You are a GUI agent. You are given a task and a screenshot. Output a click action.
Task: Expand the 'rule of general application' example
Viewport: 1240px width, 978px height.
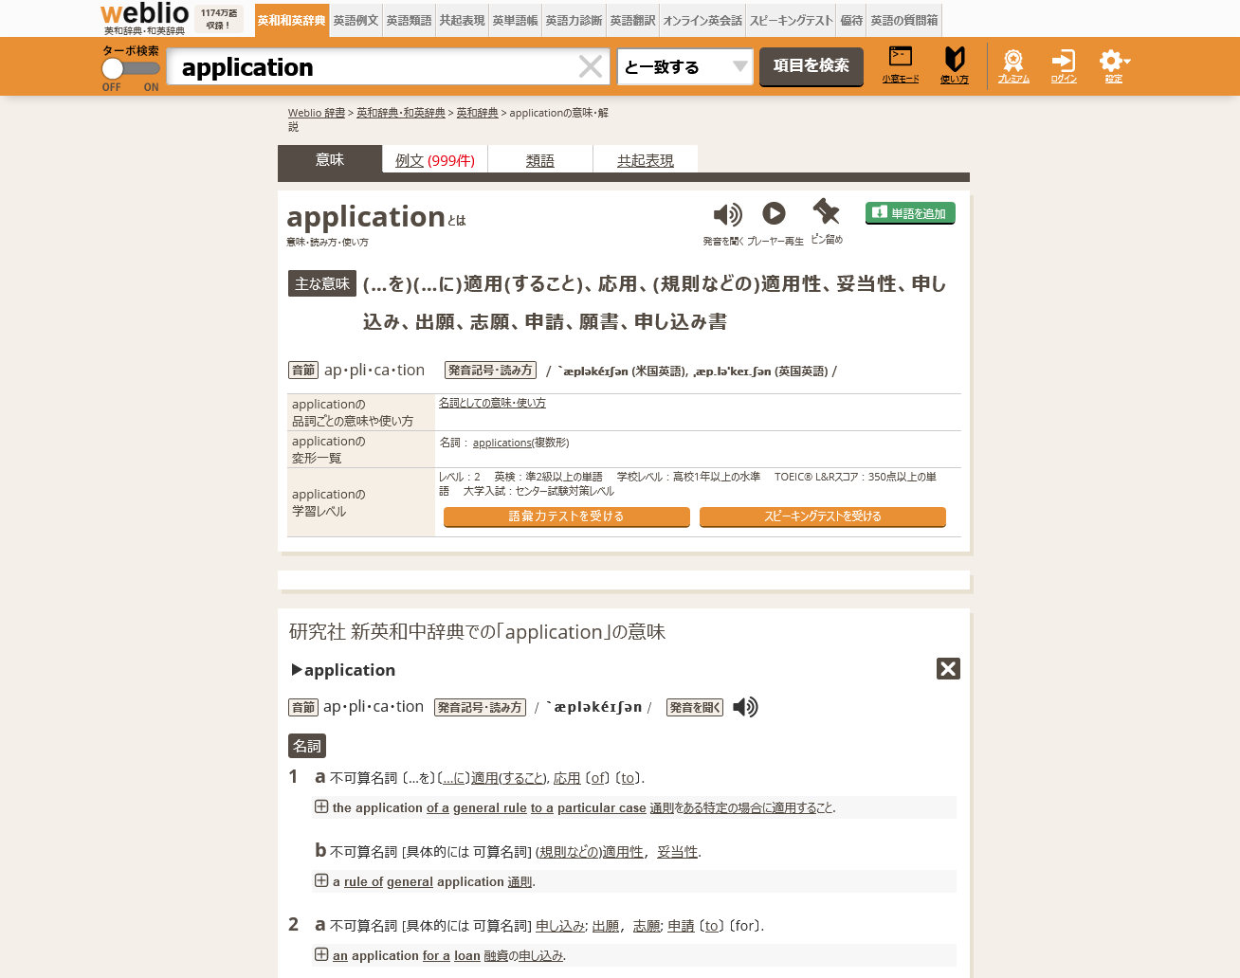click(321, 881)
